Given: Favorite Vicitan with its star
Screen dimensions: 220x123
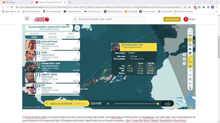Looking at the screenshot, I should click(78, 53).
